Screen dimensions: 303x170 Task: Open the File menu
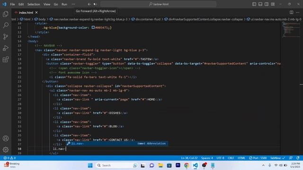coord(12,4)
